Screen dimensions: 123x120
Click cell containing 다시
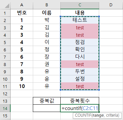pos(80,57)
